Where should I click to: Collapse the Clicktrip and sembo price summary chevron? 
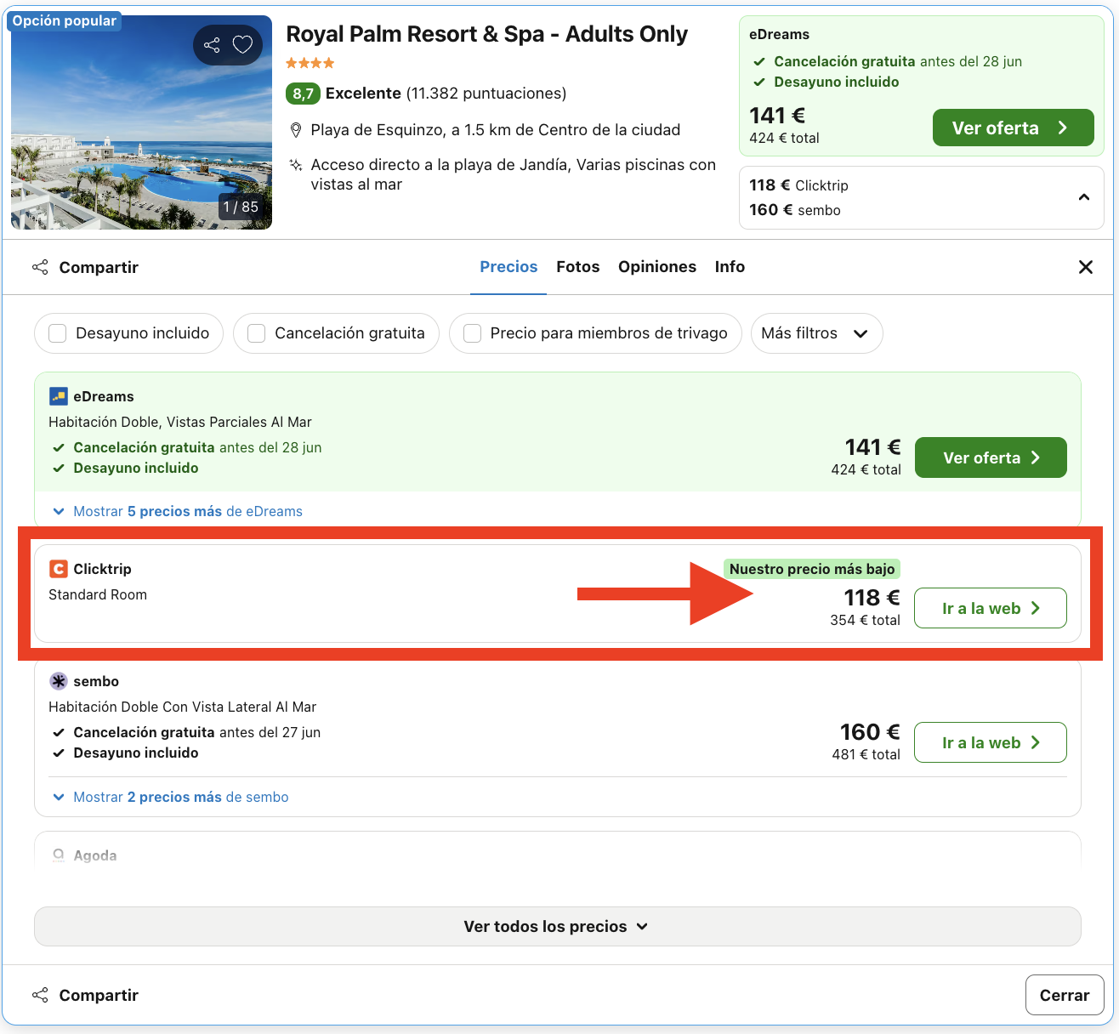tap(1084, 197)
